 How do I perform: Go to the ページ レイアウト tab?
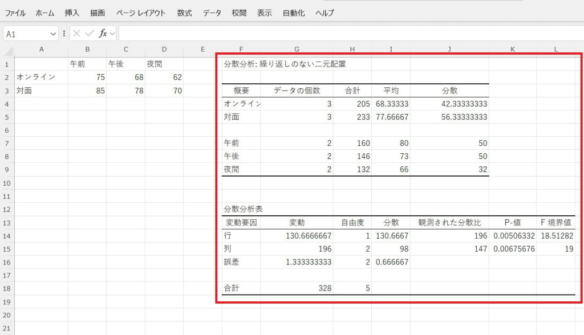(x=141, y=13)
